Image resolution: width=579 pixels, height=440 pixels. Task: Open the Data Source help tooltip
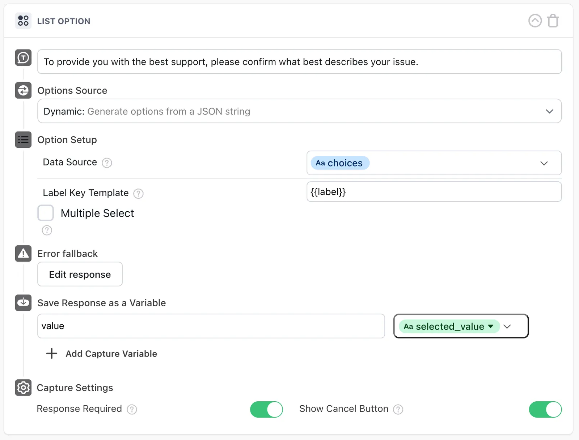[x=107, y=163]
